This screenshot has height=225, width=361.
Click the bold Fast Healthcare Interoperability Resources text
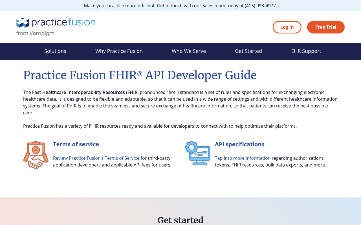click(x=78, y=92)
